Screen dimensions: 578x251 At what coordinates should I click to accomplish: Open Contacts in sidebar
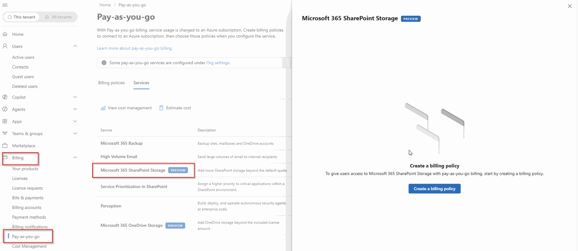20,67
